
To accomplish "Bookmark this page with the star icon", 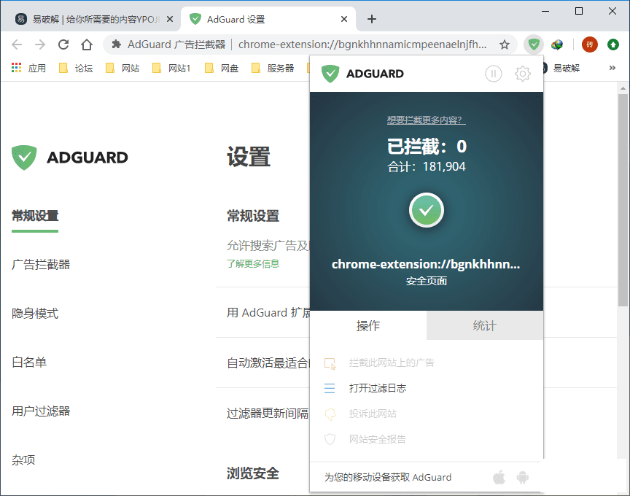I will (x=505, y=44).
